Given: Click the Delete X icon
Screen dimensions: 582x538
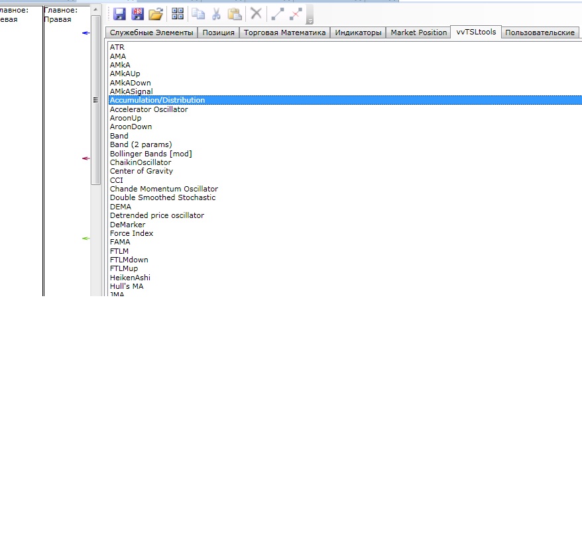Looking at the screenshot, I should [256, 14].
